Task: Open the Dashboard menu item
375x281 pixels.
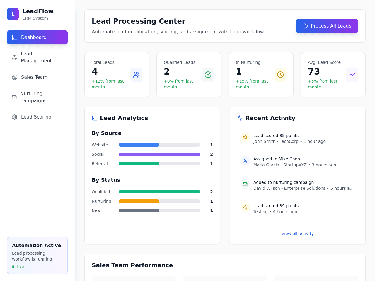Action: pyautogui.click(x=37, y=37)
